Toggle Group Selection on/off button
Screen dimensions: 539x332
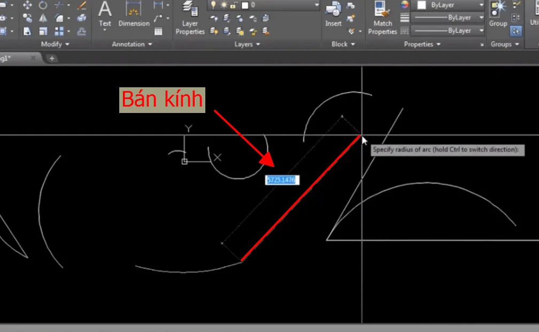pos(517,31)
